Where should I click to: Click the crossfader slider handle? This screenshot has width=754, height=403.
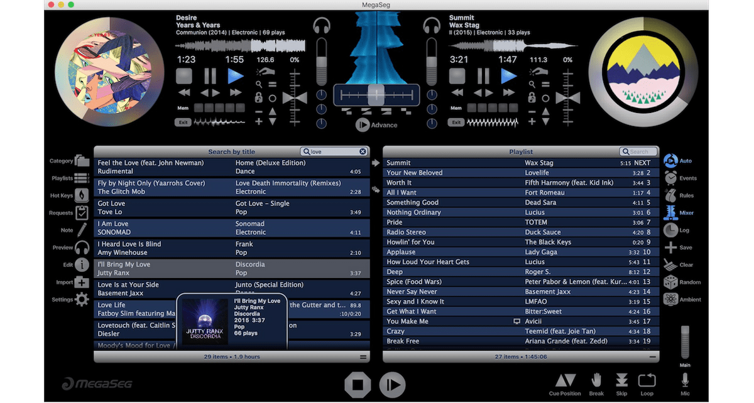pyautogui.click(x=376, y=94)
